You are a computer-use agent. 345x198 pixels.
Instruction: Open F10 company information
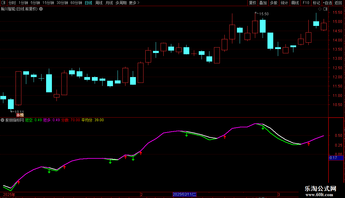(x=306, y=3)
